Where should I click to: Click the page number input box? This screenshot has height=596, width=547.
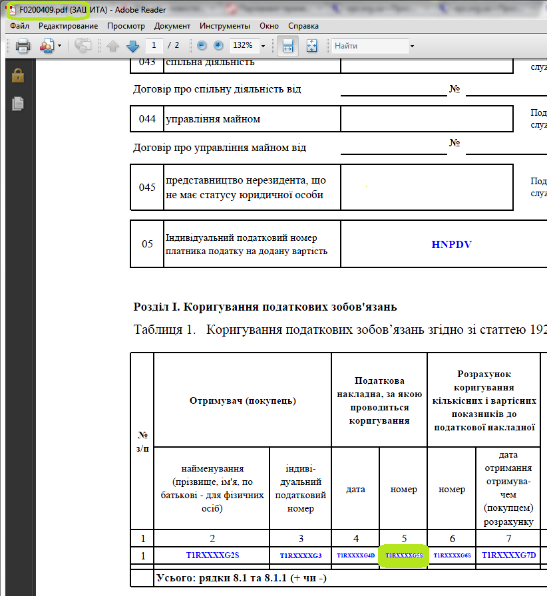154,45
